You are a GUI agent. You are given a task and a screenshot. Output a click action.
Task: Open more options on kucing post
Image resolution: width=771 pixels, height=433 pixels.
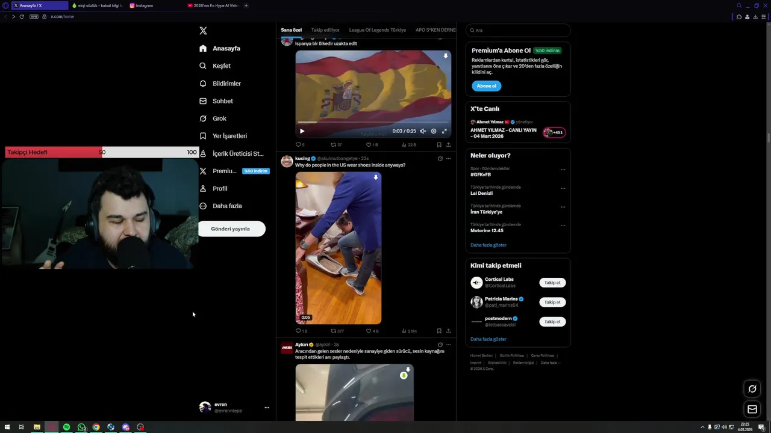tap(448, 159)
